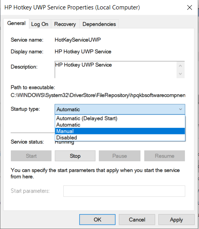Open the Log On tab
The width and height of the screenshot is (199, 229).
[40, 24]
